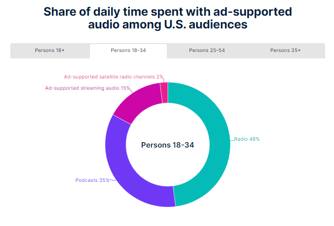Screen dimensions: 334x226
Task: Click the center Persons 18-34 donut text
Action: point(168,145)
